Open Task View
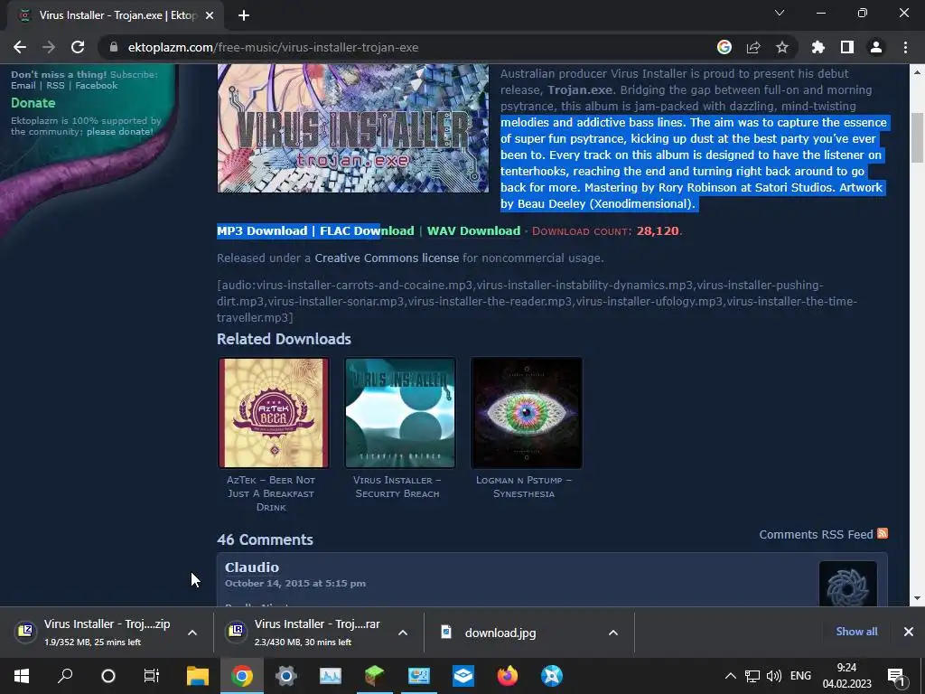Image resolution: width=925 pixels, height=694 pixels. coord(152,676)
